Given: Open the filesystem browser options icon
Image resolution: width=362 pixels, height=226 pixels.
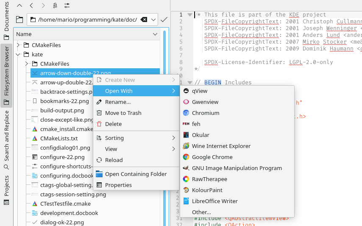Looking at the screenshot, I should click(67, 6).
